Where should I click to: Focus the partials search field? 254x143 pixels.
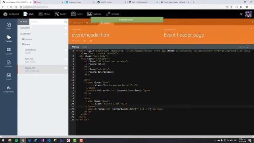pos(47,22)
